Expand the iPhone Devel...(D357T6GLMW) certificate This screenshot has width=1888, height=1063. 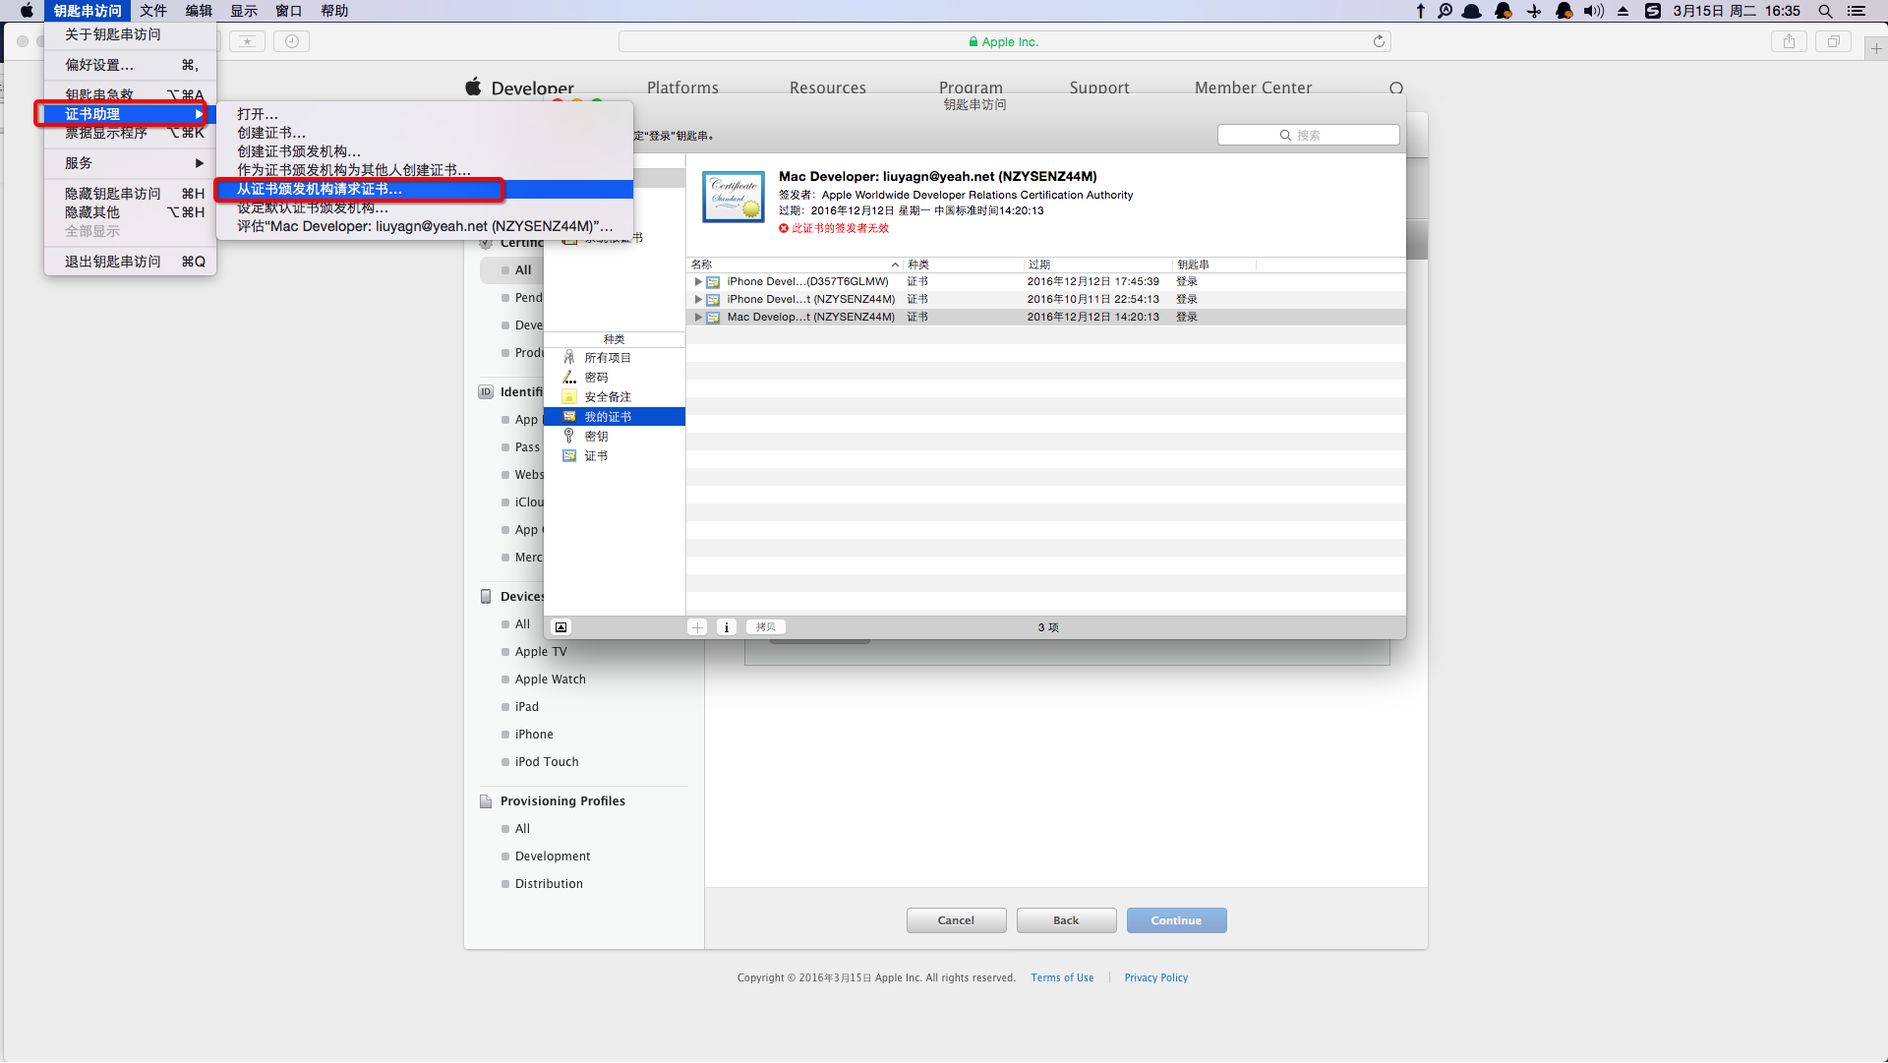[x=698, y=282]
